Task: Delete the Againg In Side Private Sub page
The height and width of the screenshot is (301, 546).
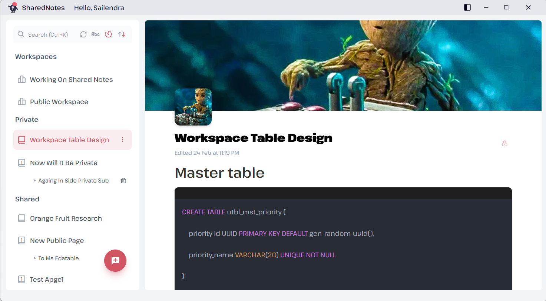Action: [123, 181]
